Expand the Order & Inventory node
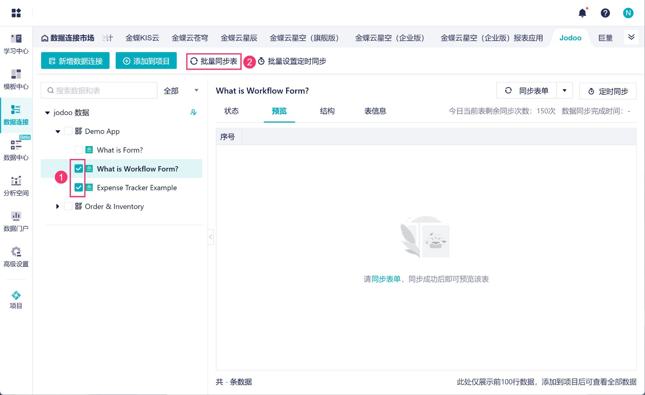Image resolution: width=645 pixels, height=395 pixels. (x=58, y=207)
